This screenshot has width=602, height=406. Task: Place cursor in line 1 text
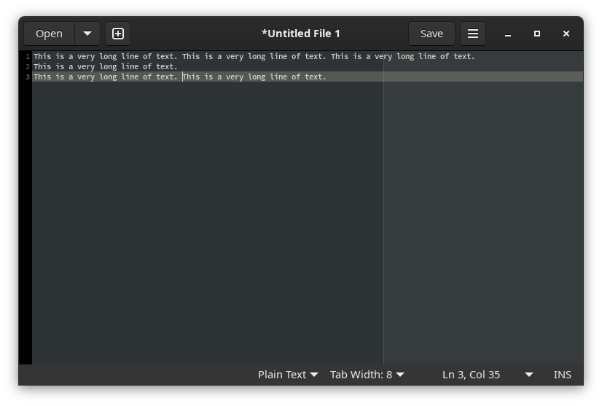tap(254, 56)
